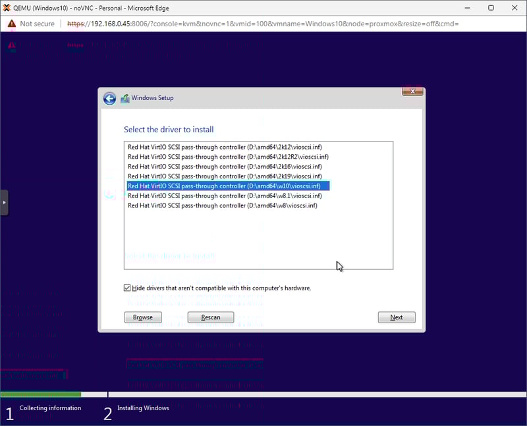Image resolution: width=527 pixels, height=426 pixels.
Task: Uncheck Hide drivers that aren't compatible checkbox
Action: pos(127,288)
